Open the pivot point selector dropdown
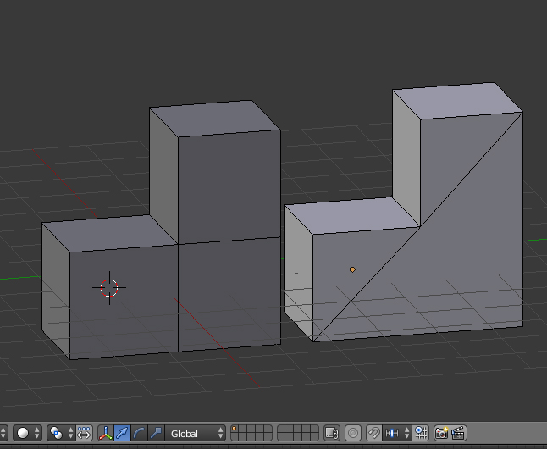The height and width of the screenshot is (449, 547). pos(61,433)
